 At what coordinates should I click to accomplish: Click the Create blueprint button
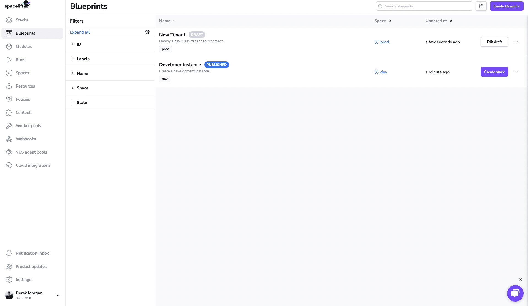[x=507, y=6]
